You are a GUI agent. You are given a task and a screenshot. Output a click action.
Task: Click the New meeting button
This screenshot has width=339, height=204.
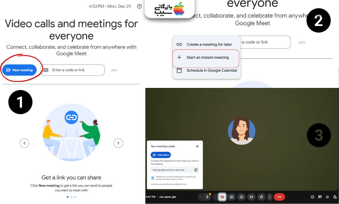click(20, 70)
